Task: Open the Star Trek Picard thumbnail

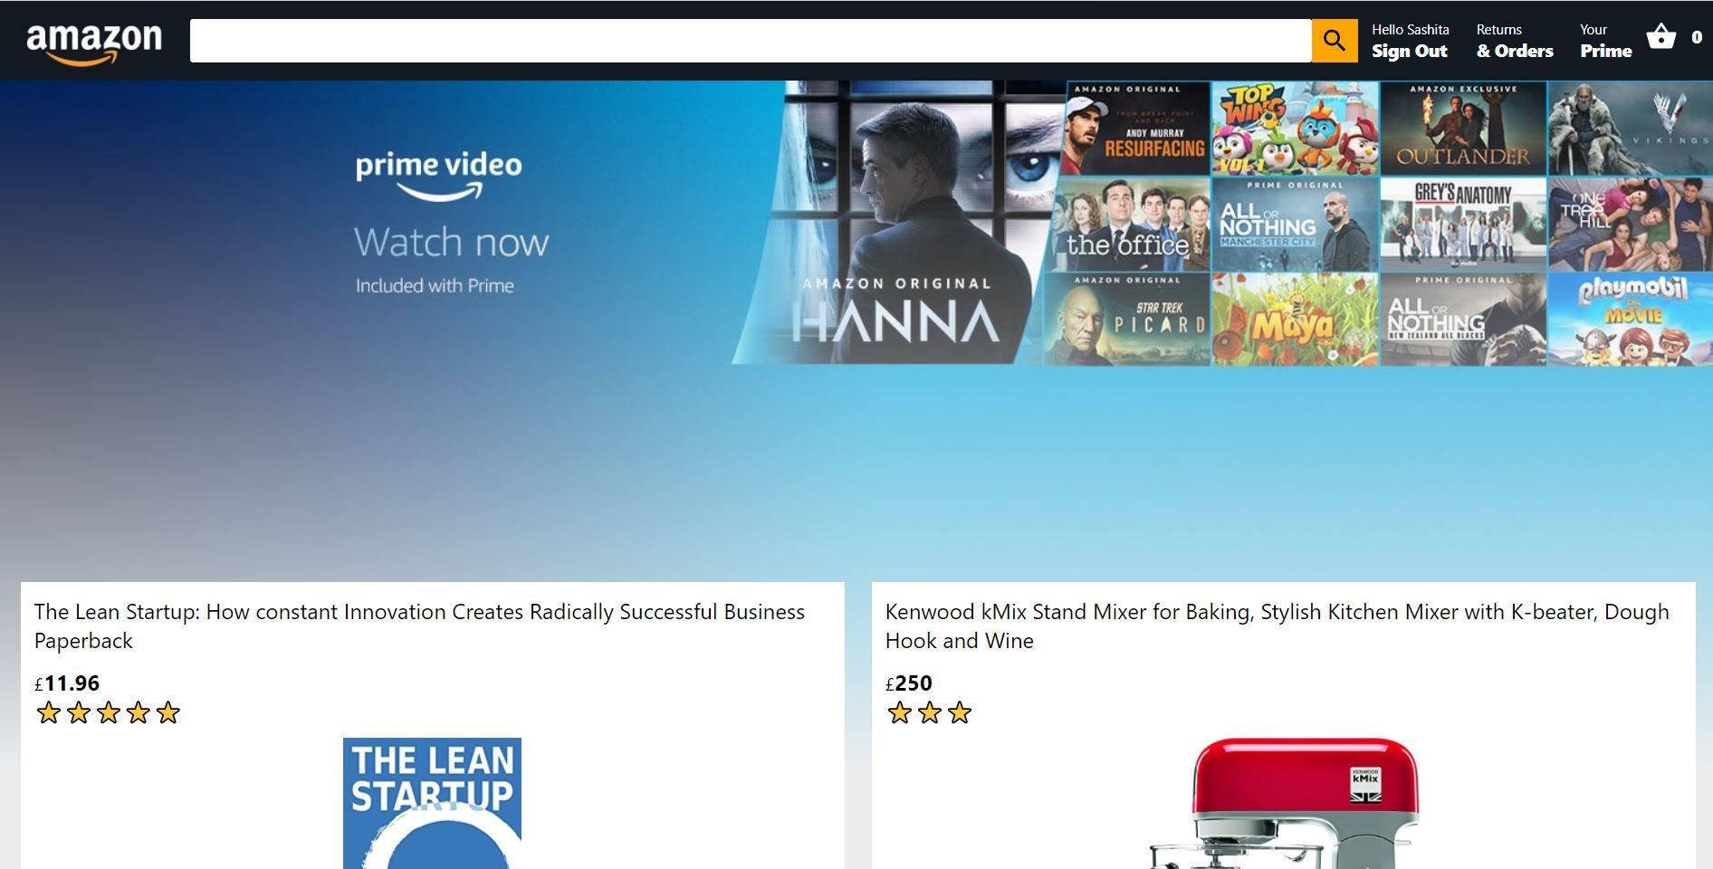Action: [1126, 320]
